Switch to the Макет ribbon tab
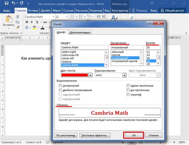The image size is (189, 145). (x=57, y=10)
